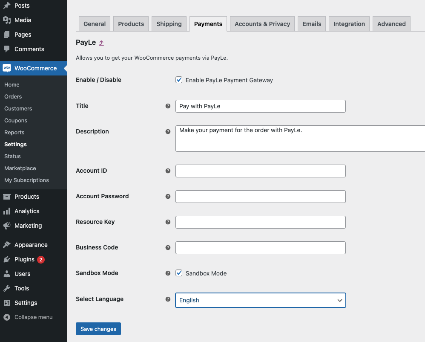Click the Collapse menu arrow icon
This screenshot has width=425, height=342.
click(x=7, y=317)
